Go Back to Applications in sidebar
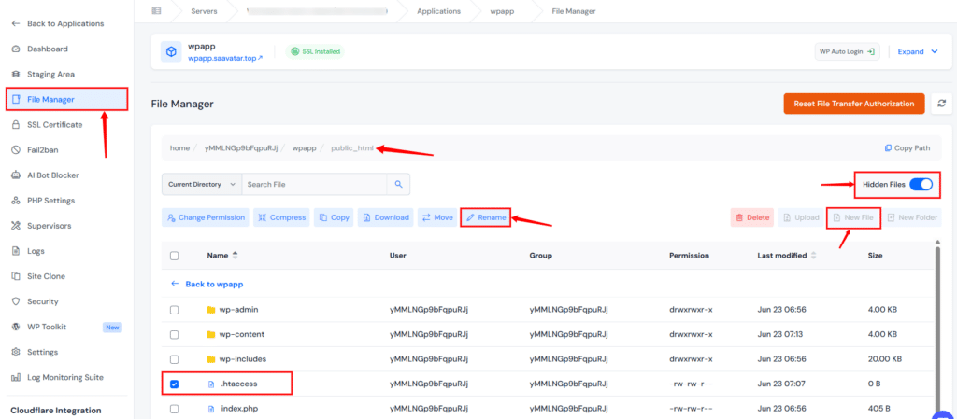The width and height of the screenshot is (957, 419). [x=58, y=23]
